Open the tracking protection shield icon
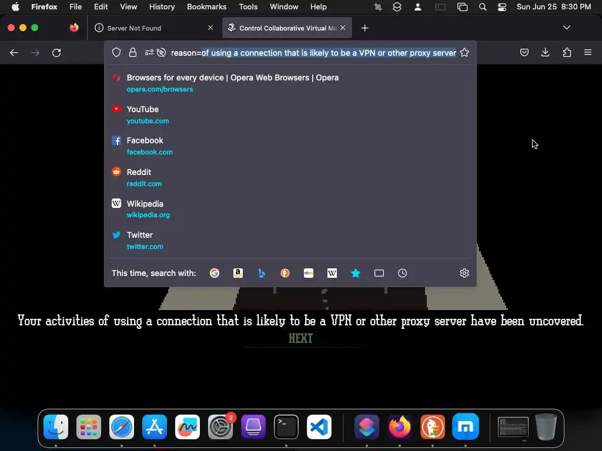Image resolution: width=602 pixels, height=451 pixels. (x=116, y=52)
